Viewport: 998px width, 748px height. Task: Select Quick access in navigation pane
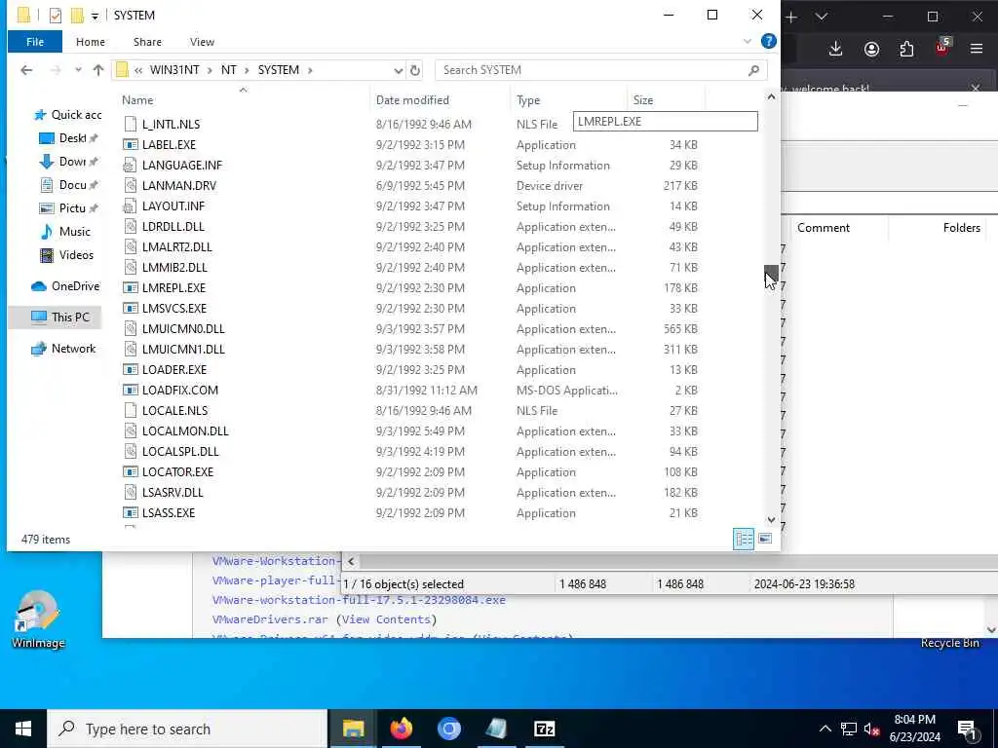point(67,115)
